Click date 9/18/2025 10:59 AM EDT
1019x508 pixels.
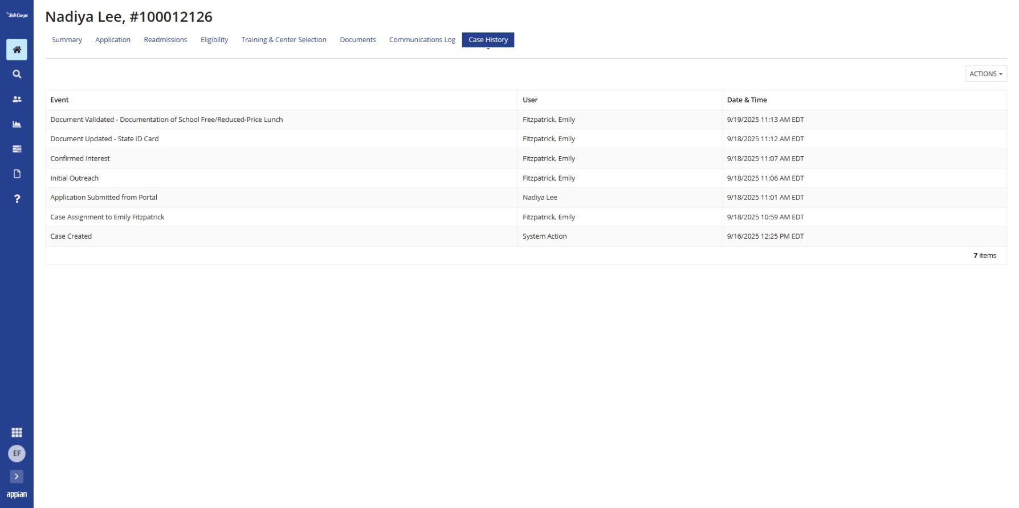[x=765, y=217]
